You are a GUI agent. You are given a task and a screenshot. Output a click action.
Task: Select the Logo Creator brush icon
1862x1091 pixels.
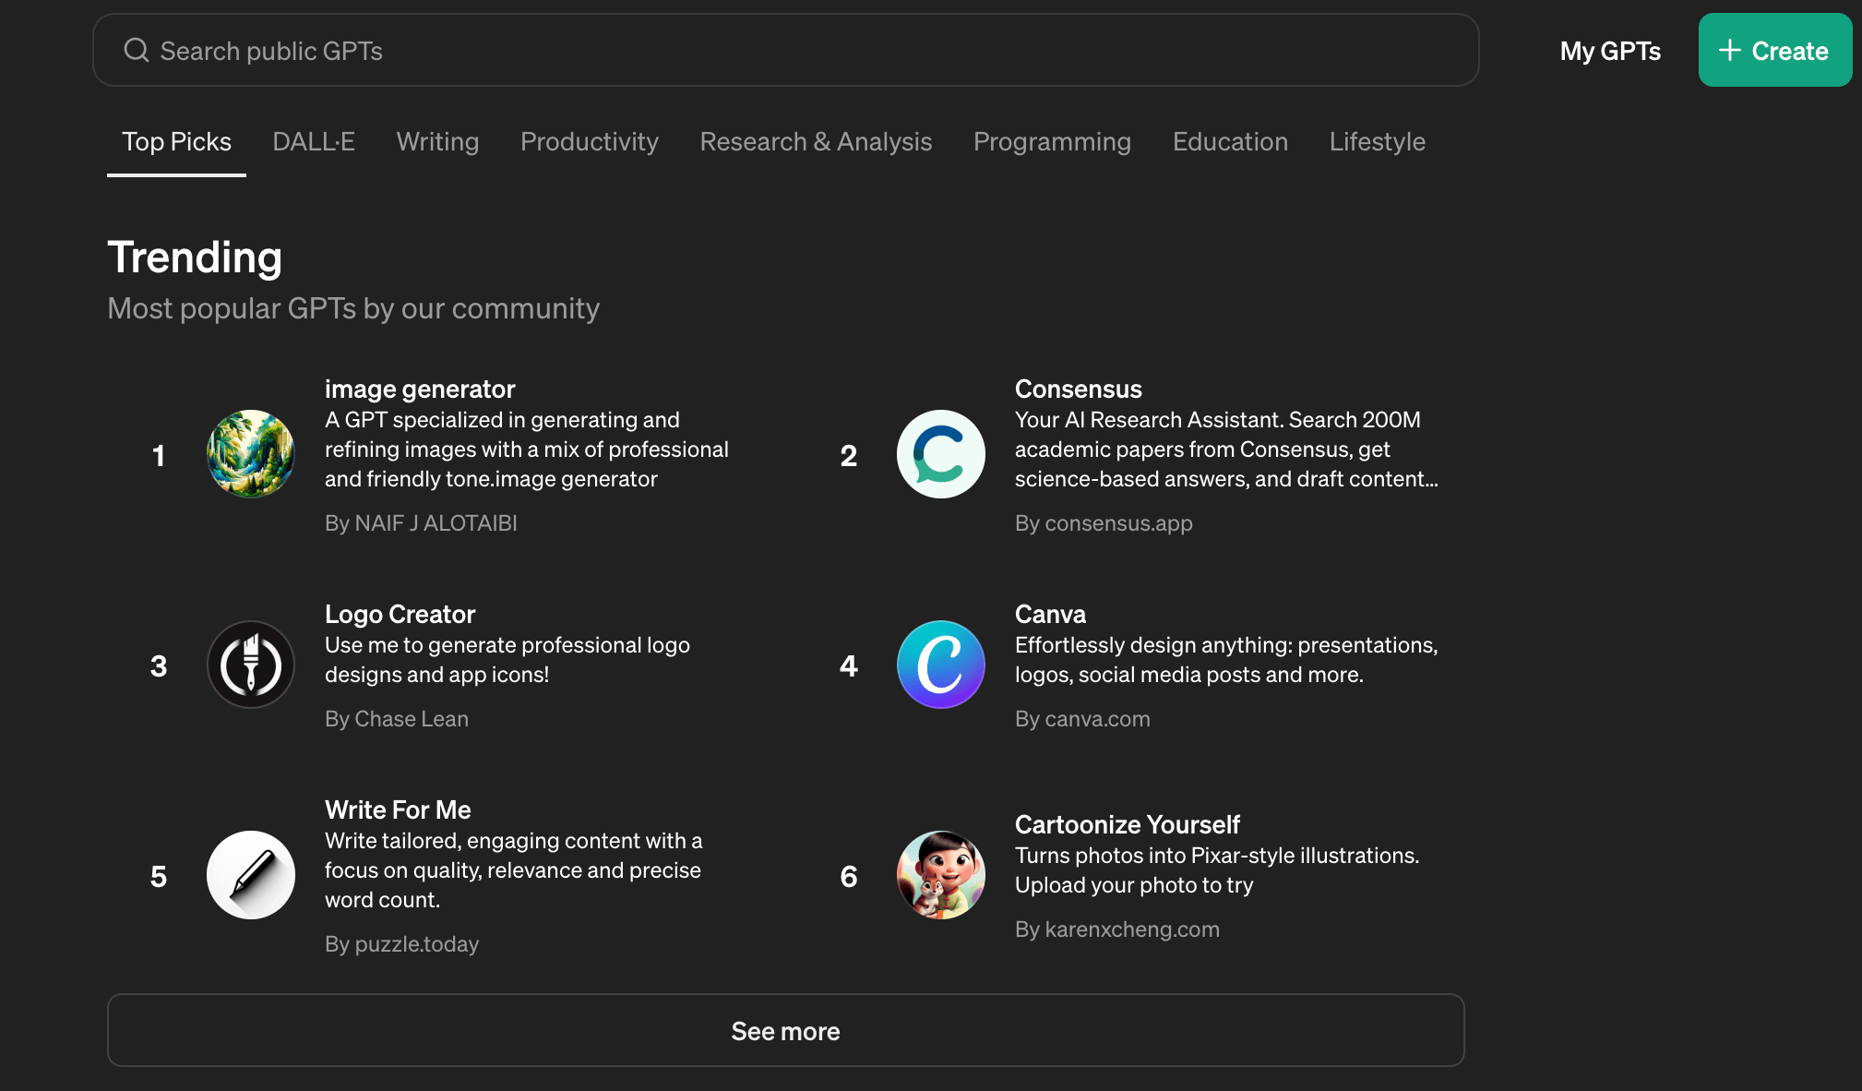pyautogui.click(x=250, y=665)
